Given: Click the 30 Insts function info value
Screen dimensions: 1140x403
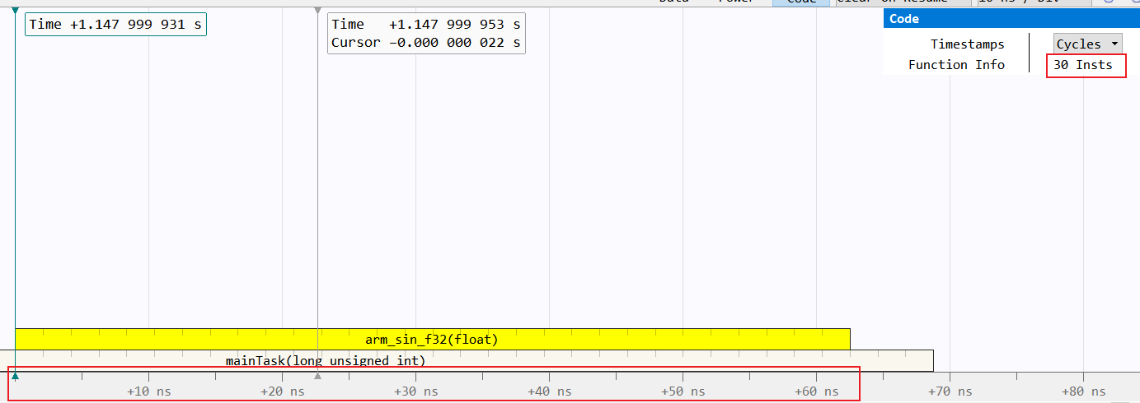Looking at the screenshot, I should [x=1083, y=65].
